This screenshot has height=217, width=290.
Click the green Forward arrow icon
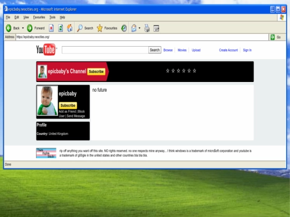click(x=30, y=28)
